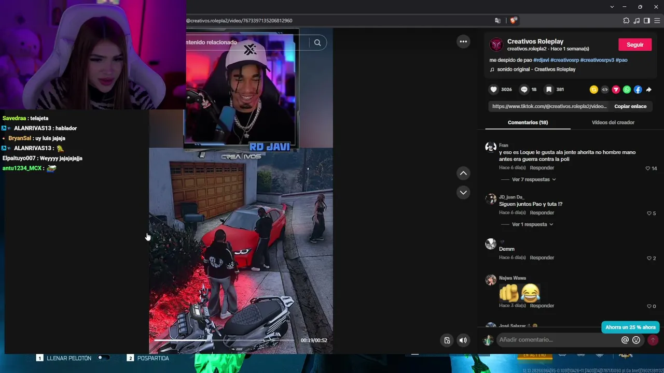Click the translate page icon

click(x=497, y=21)
